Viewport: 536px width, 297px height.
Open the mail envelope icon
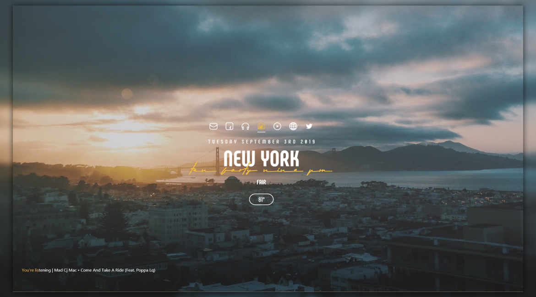(213, 126)
